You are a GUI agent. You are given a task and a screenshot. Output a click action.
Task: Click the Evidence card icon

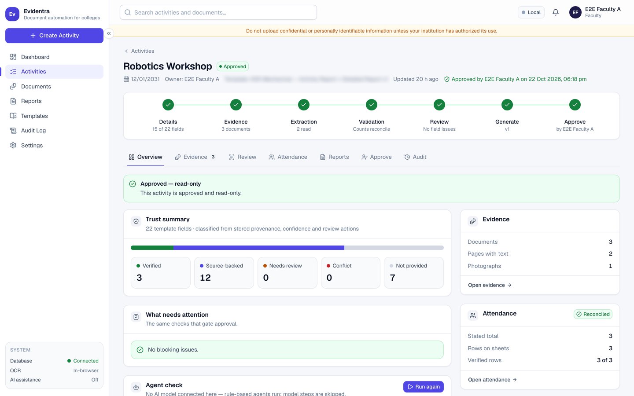(473, 221)
